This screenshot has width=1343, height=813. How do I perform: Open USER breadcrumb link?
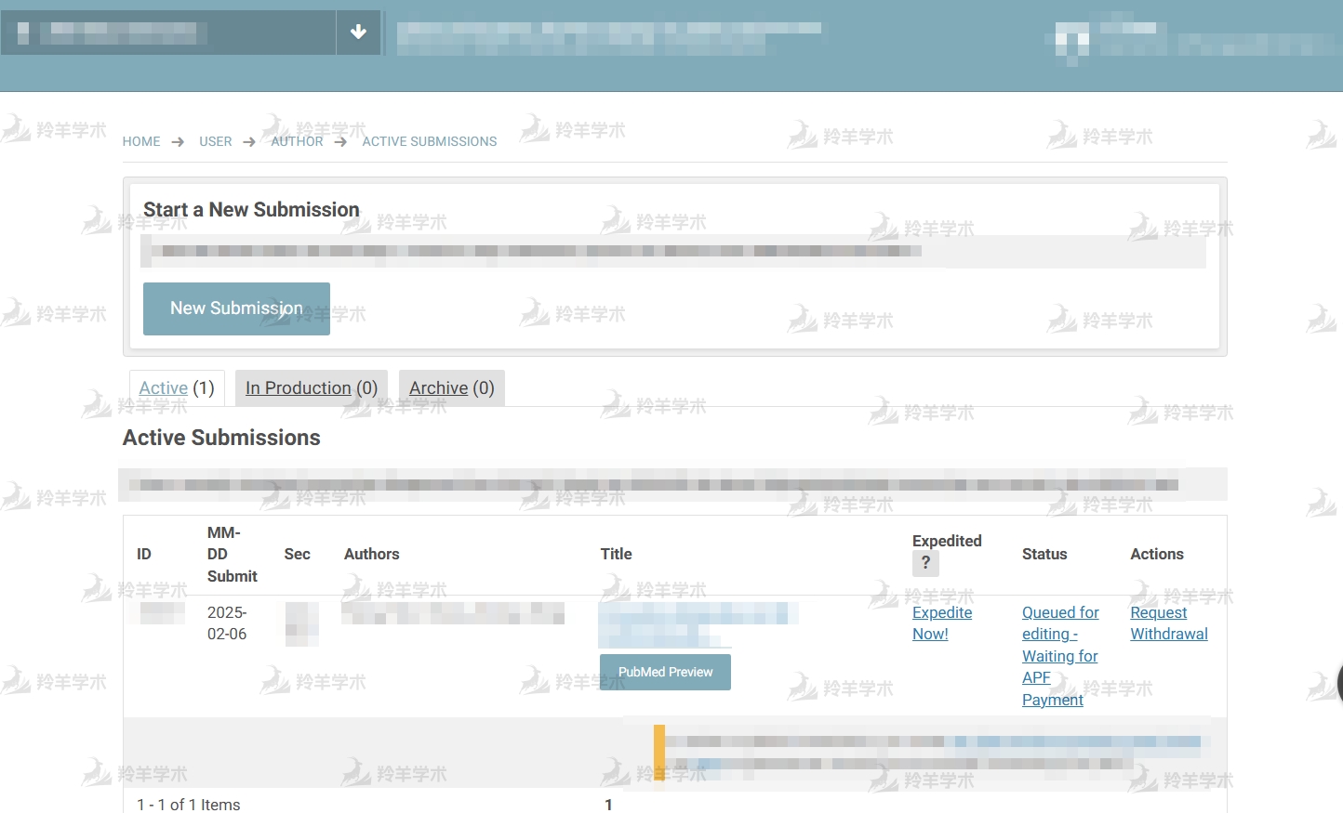coord(216,141)
